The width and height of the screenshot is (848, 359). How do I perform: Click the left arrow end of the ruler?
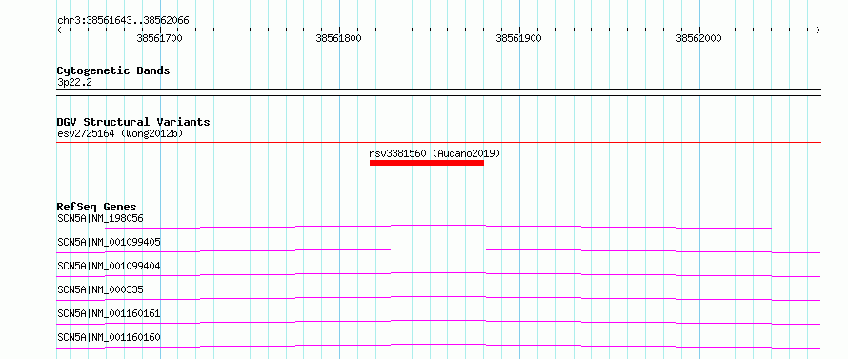coord(59,30)
